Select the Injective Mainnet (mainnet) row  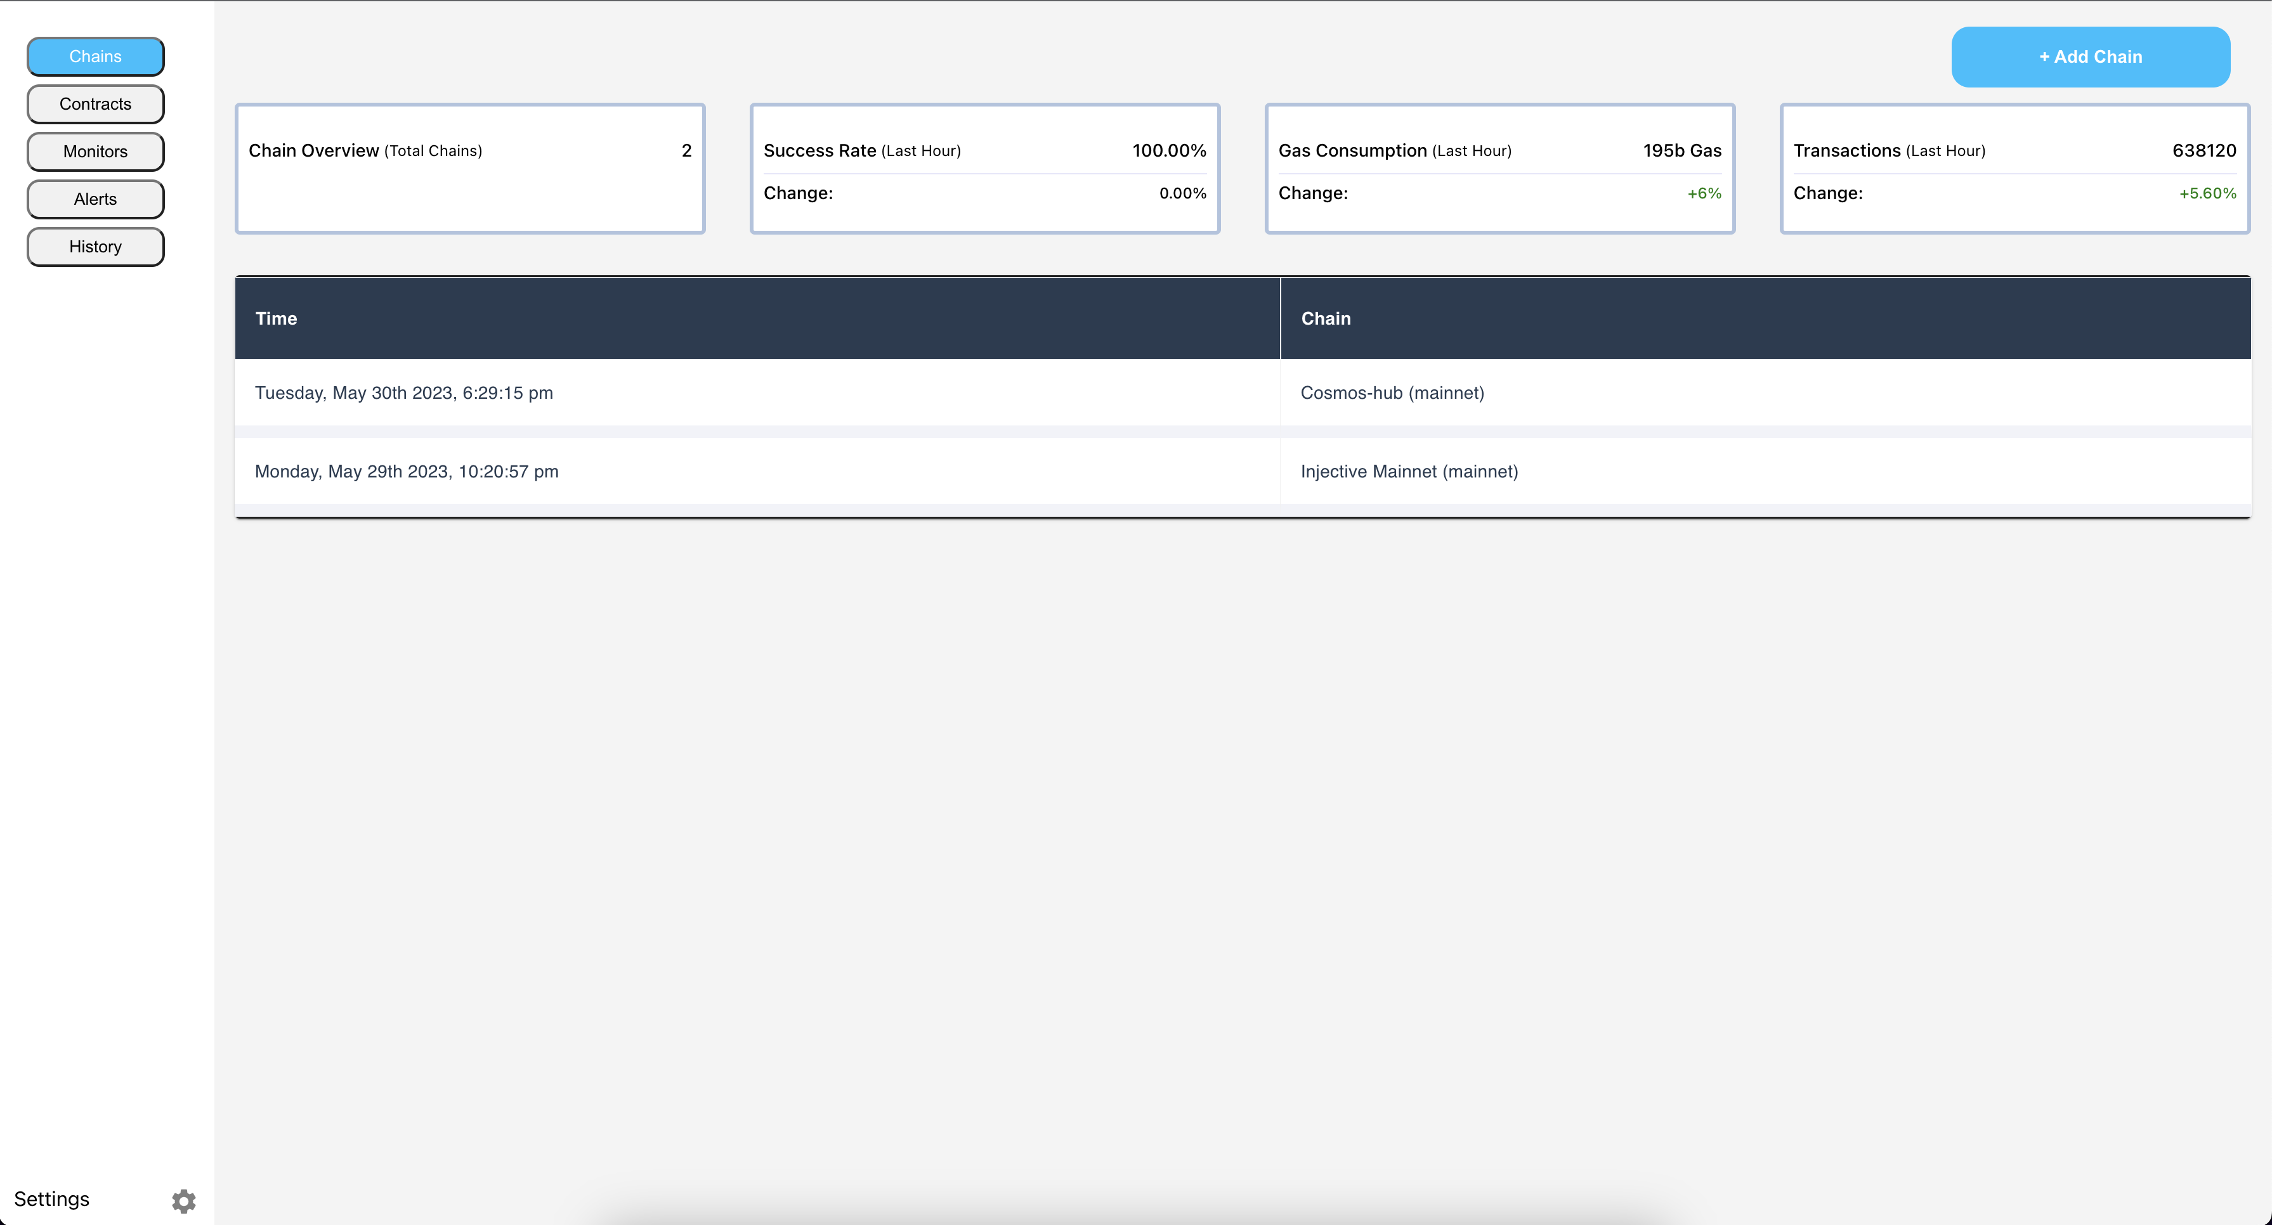tap(1409, 471)
